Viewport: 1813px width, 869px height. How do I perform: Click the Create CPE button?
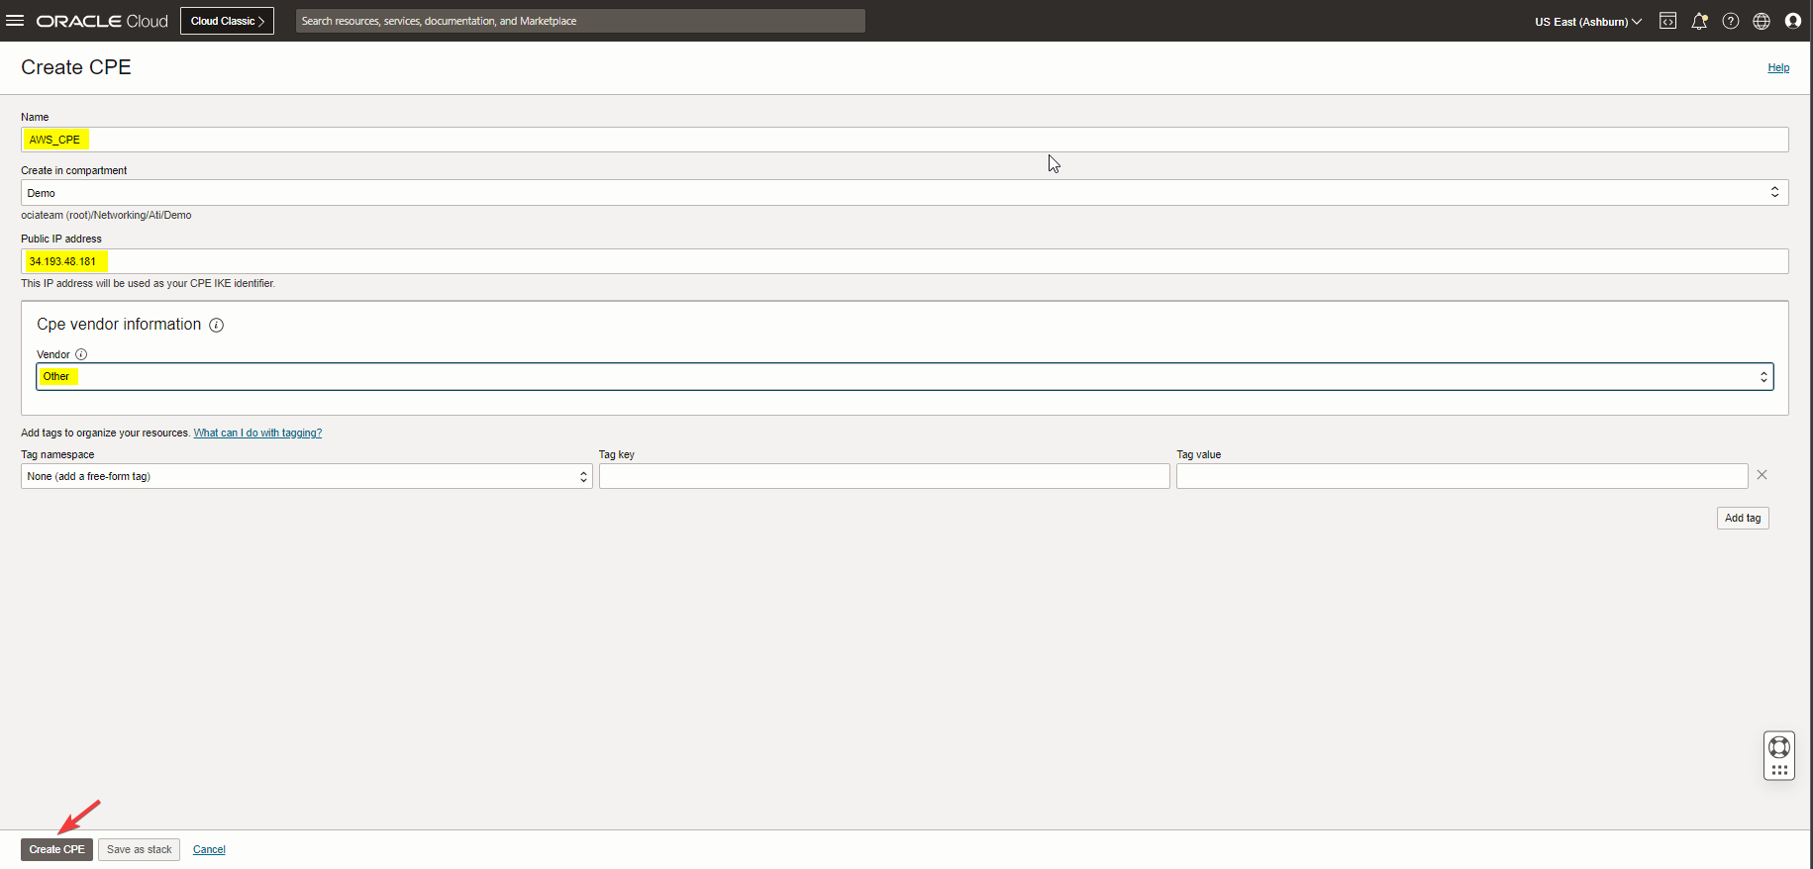pos(57,849)
